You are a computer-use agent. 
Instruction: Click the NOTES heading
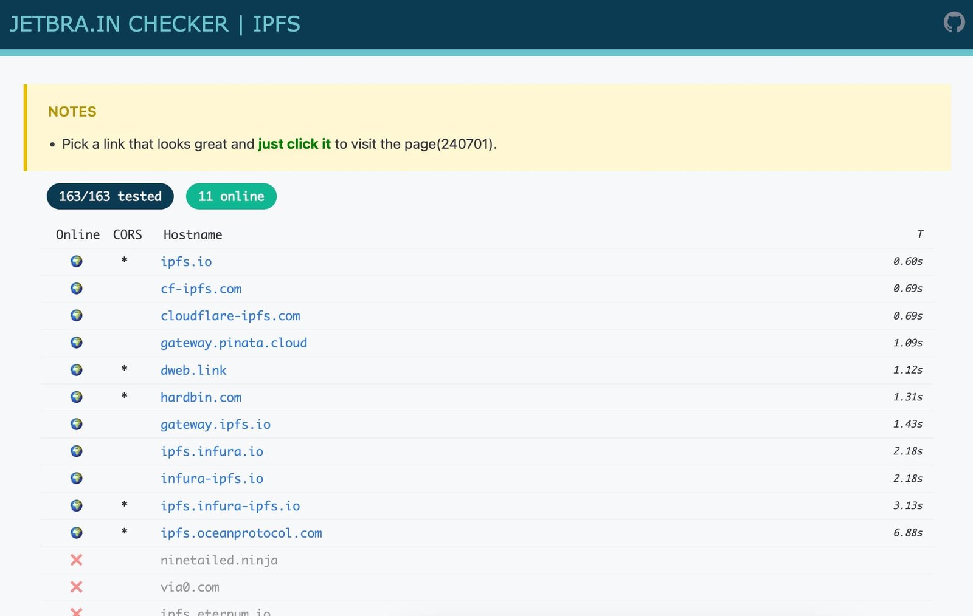(x=72, y=112)
